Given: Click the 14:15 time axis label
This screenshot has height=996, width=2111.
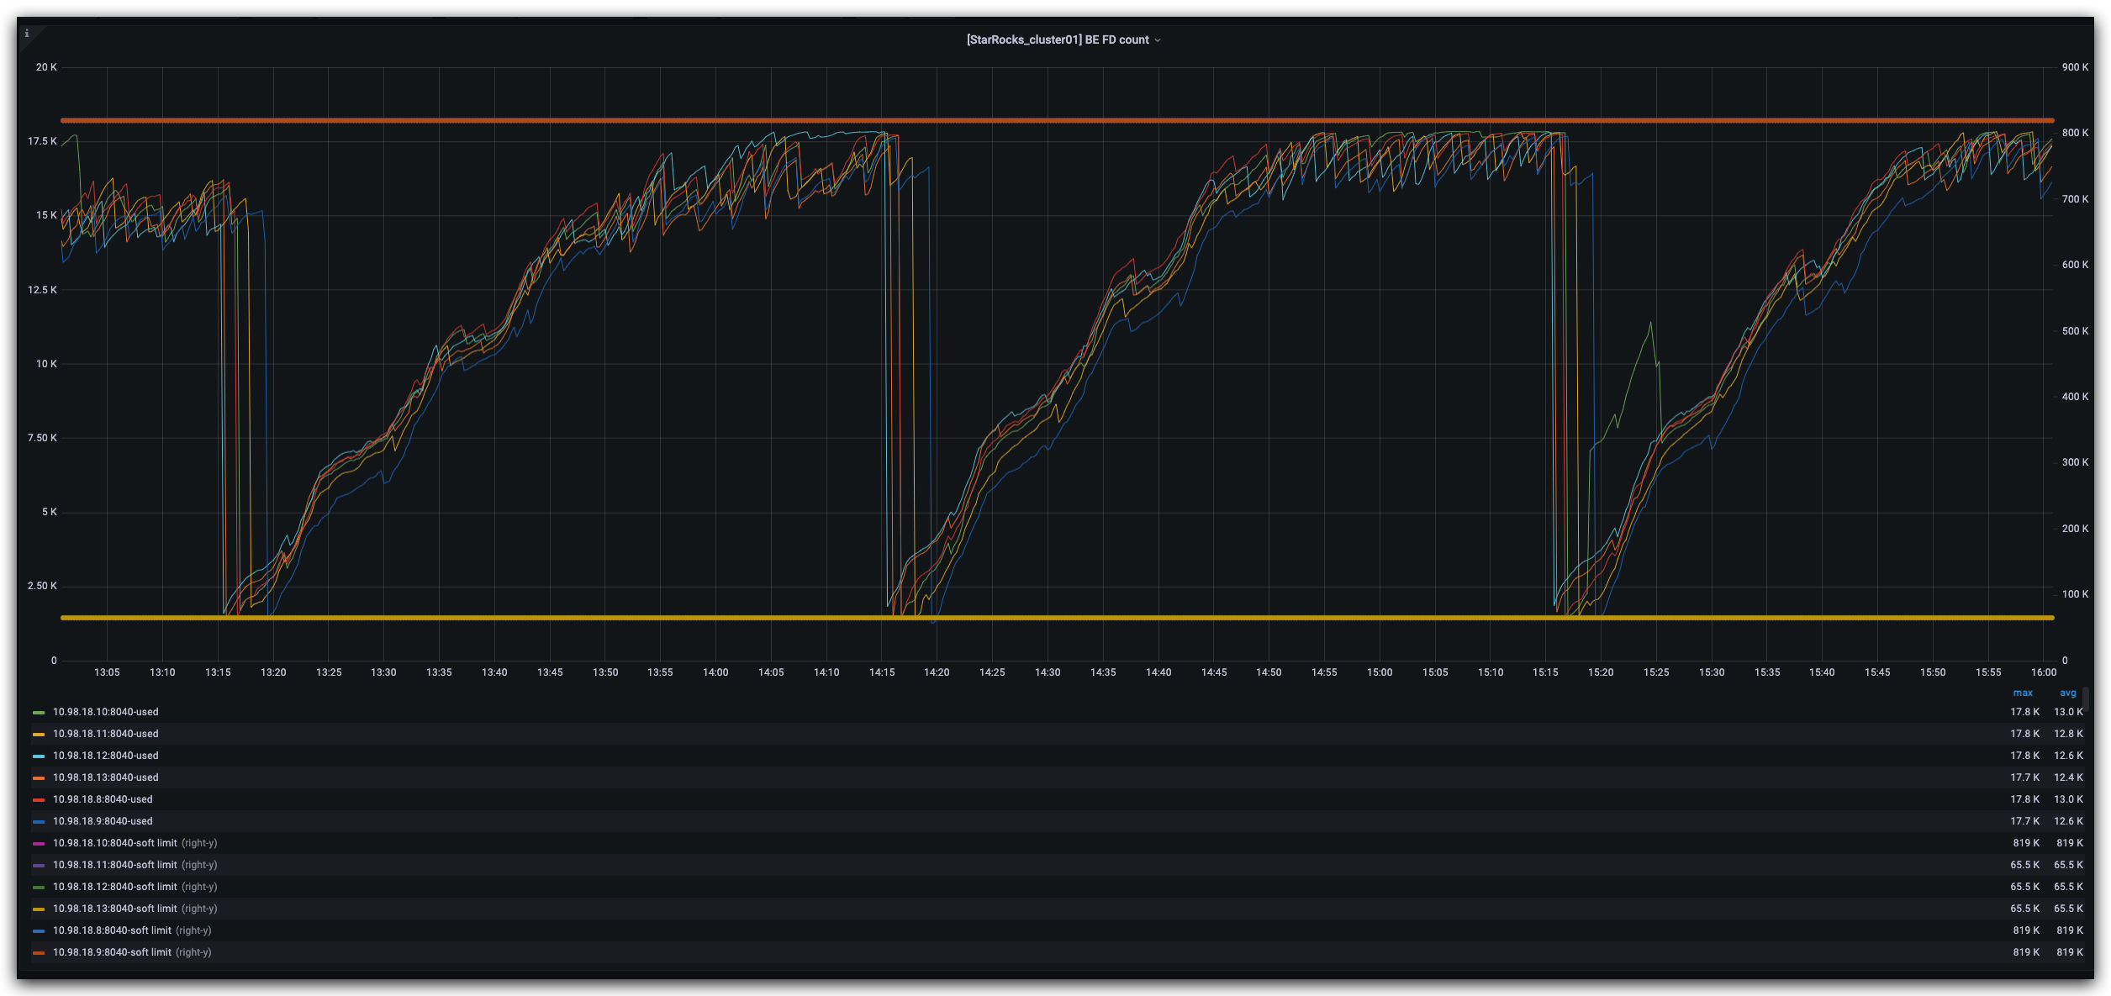Looking at the screenshot, I should pos(882,672).
